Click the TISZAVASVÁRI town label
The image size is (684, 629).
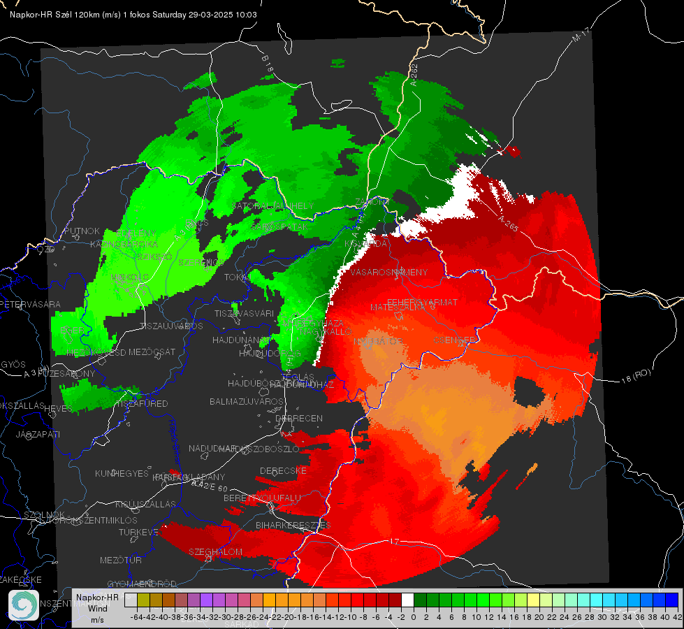tap(244, 313)
